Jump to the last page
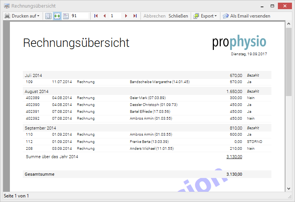The image size is (295, 202). 135,16
